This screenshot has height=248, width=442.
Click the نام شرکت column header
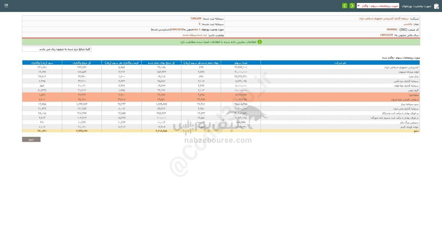(340, 63)
